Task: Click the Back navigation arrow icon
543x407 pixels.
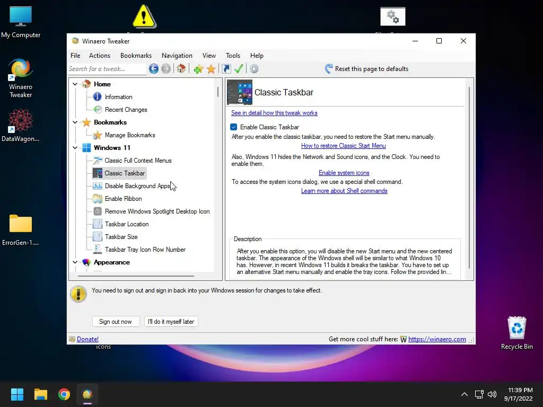Action: (x=154, y=69)
